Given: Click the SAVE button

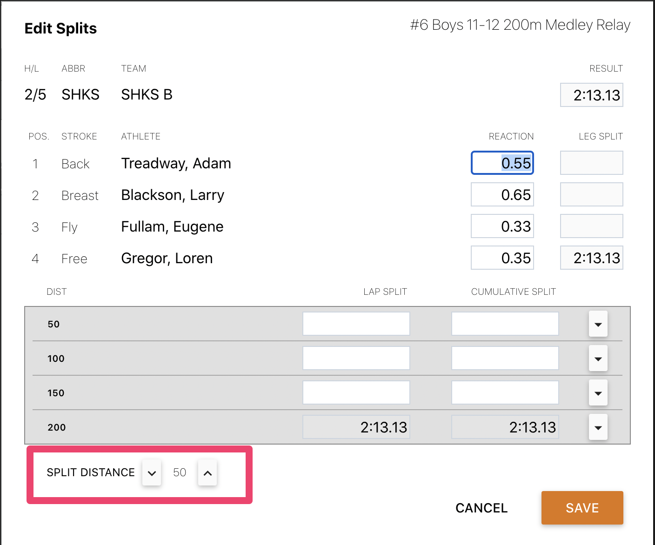Looking at the screenshot, I should click(x=582, y=508).
